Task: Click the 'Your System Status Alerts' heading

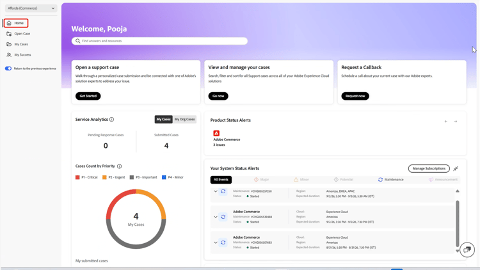Action: (235, 168)
